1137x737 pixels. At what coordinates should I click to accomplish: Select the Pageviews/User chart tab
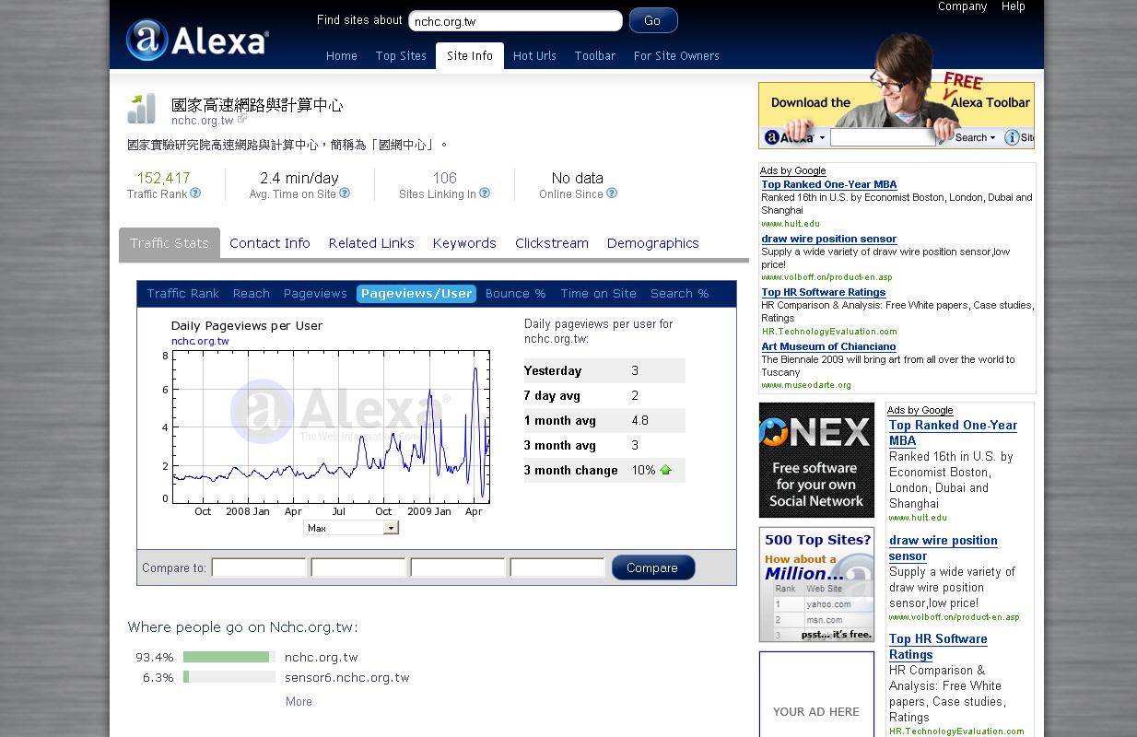(416, 294)
